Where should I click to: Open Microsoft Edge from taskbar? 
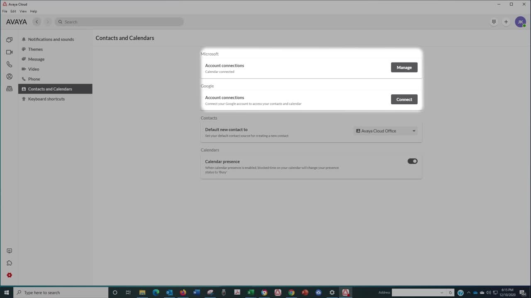coord(156,293)
